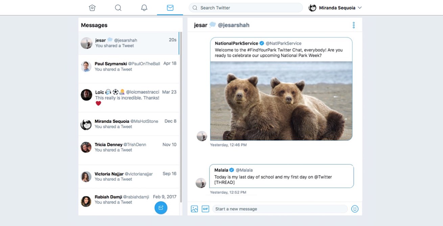Select the Messages envelope icon
This screenshot has height=226, width=443.
170,7
